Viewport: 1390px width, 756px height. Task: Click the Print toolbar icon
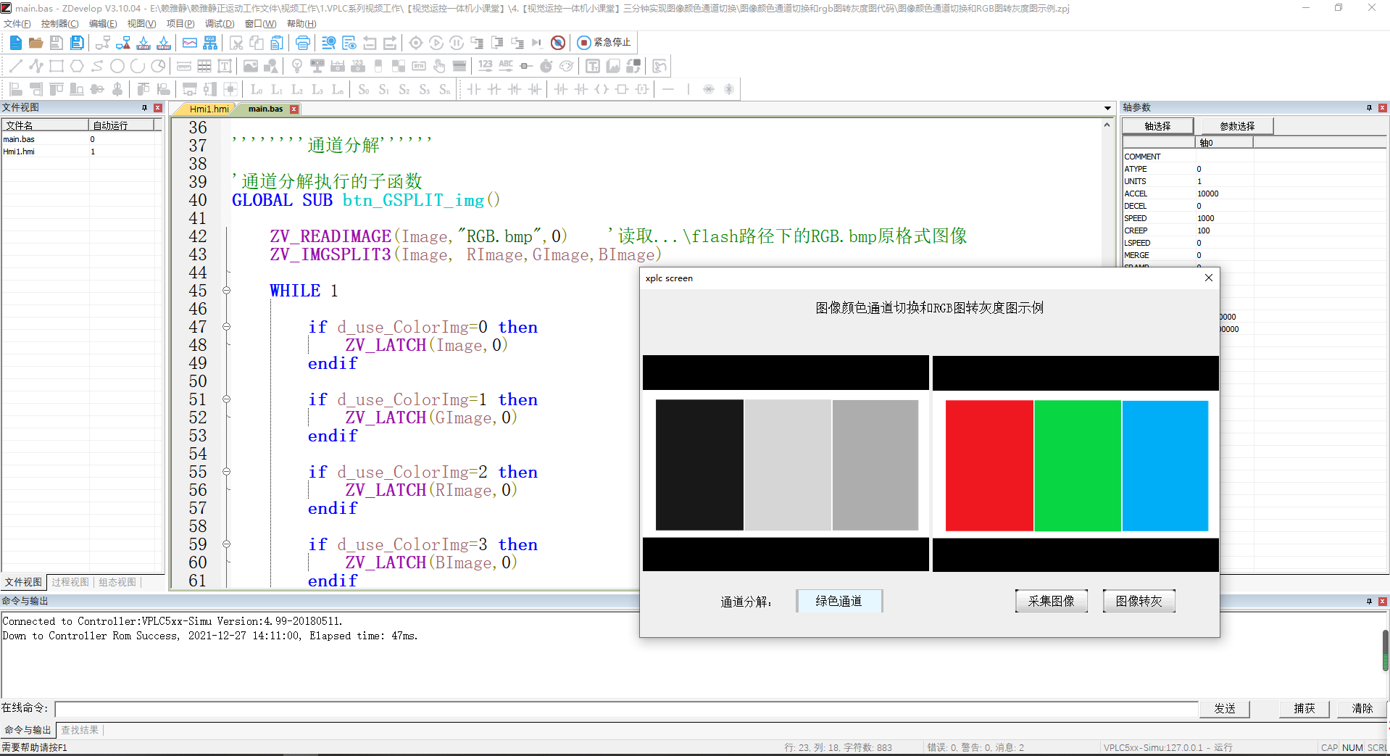click(303, 43)
